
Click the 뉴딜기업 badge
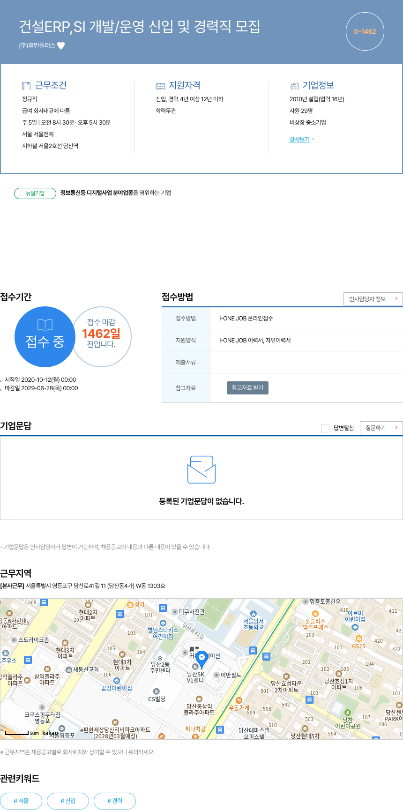[x=35, y=193]
